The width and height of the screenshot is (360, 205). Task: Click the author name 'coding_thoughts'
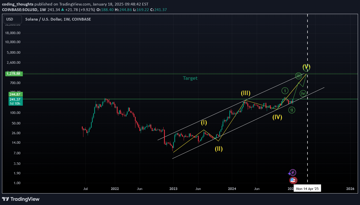click(x=17, y=4)
